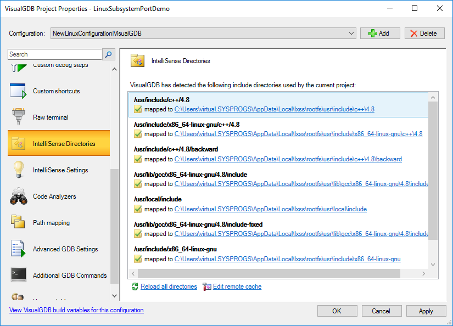Open Additional GDB Commands page
453x326 pixels.
point(59,275)
